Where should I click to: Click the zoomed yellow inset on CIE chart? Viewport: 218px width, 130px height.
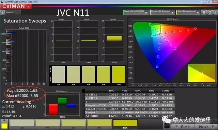pyautogui.click(x=202, y=73)
